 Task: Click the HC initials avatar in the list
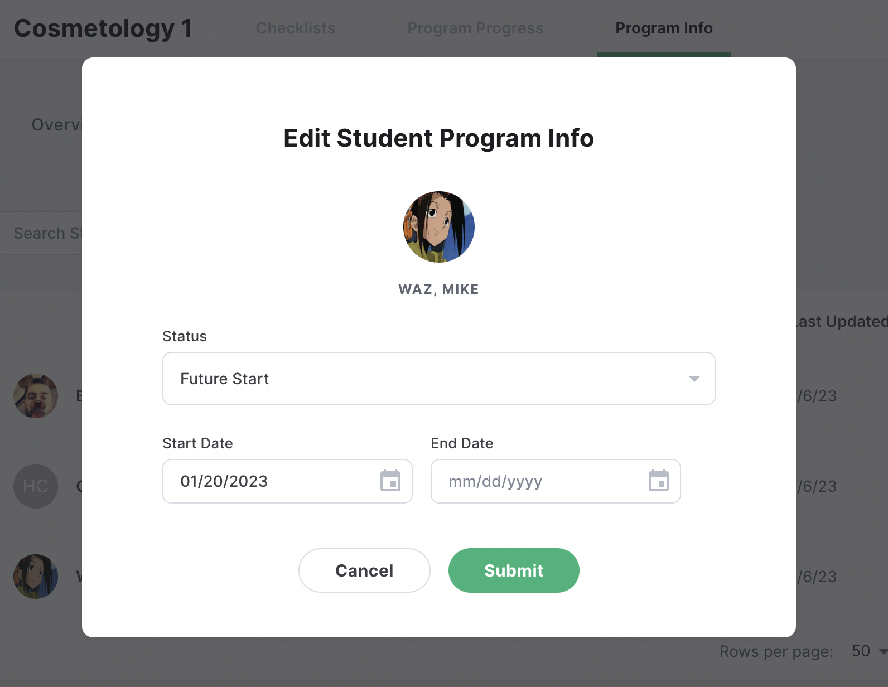(36, 486)
